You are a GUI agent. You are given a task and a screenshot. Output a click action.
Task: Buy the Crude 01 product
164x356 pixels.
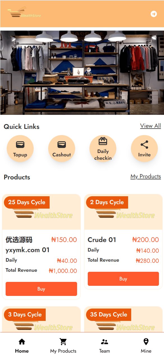pos(123,279)
